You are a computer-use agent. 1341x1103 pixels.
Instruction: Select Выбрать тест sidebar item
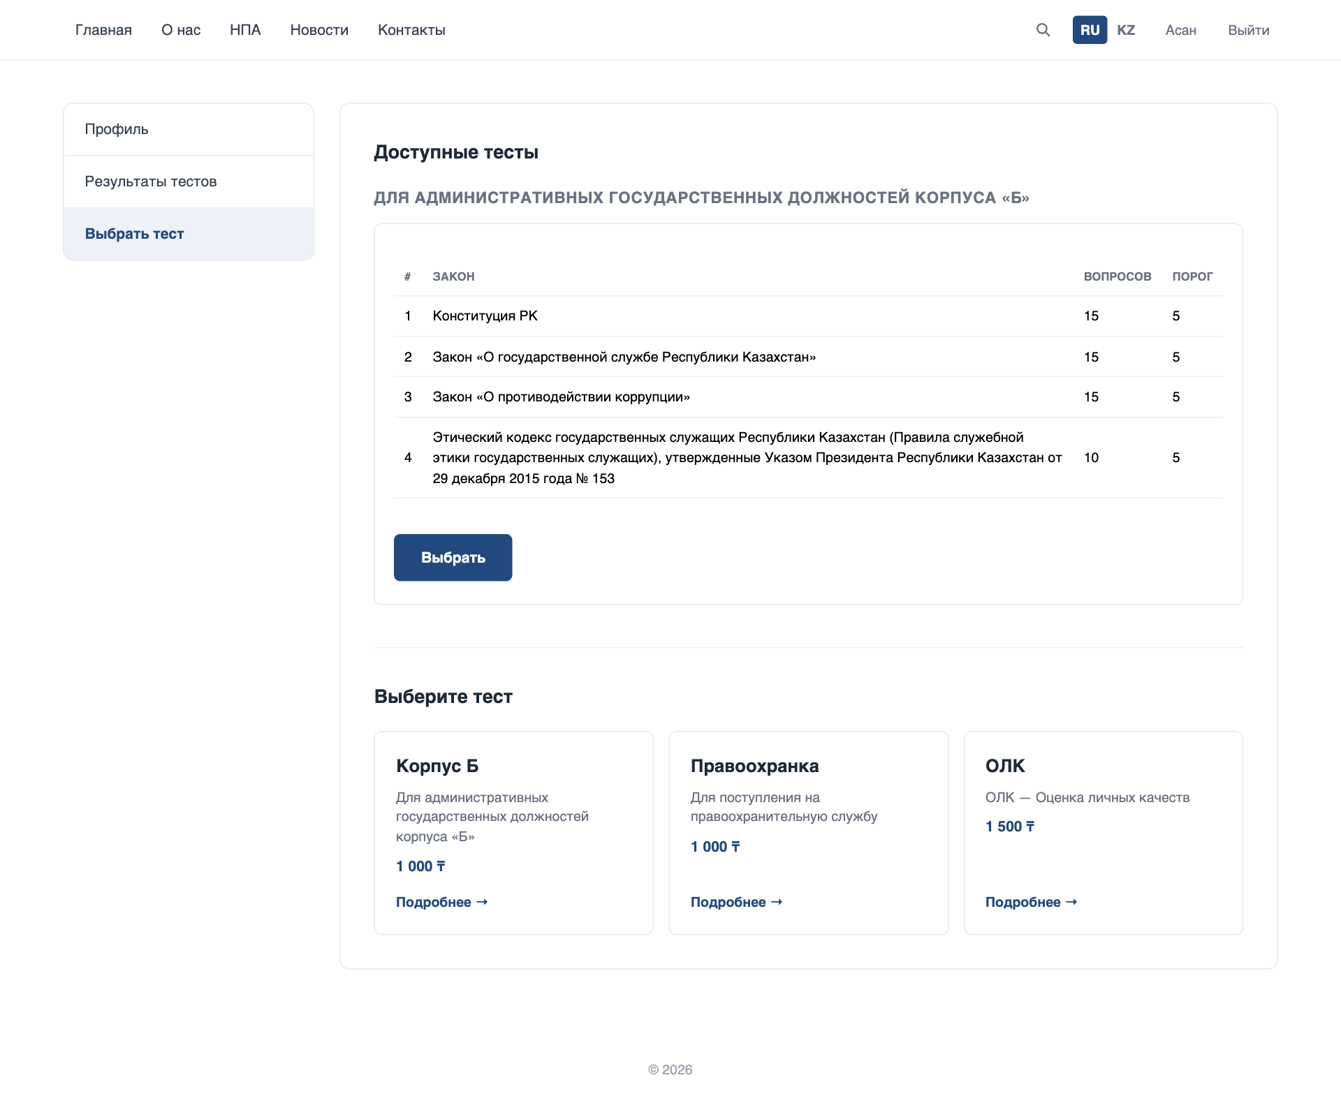click(x=189, y=234)
